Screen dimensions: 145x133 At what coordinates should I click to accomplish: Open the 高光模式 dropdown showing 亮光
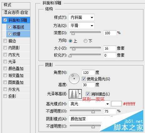click(x=89, y=104)
